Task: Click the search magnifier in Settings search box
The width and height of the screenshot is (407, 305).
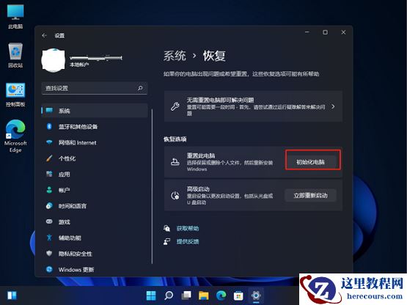Action: [140, 88]
